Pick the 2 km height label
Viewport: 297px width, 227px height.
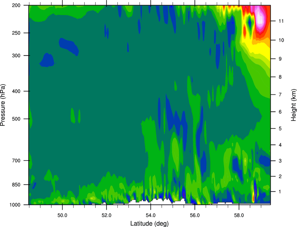point(280,176)
